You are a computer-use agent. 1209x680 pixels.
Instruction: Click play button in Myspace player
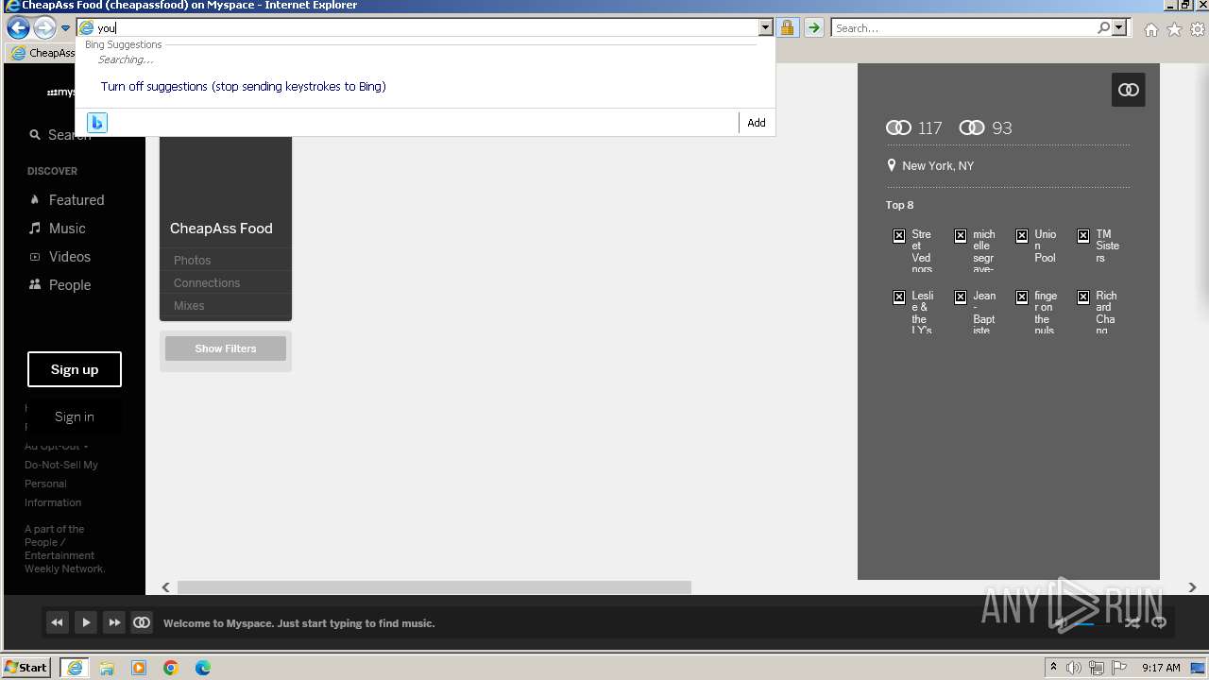click(x=85, y=622)
